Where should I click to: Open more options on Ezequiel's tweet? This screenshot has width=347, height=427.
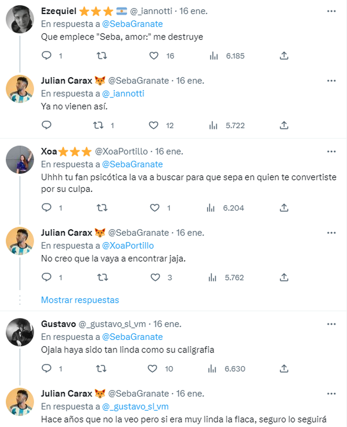click(x=331, y=10)
